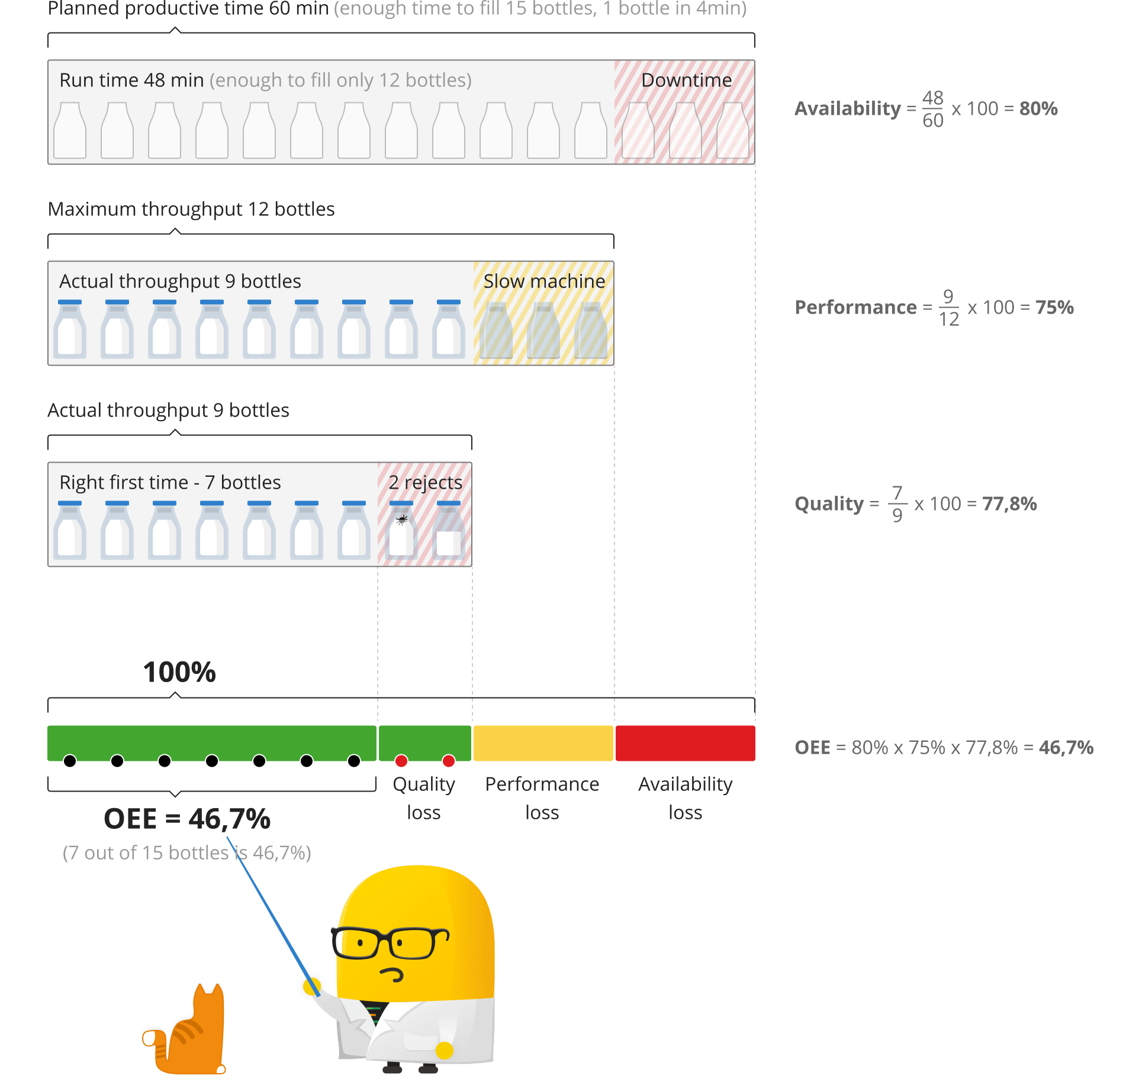Click the first greyed bottle under Slow machine
1139x1085 pixels.
click(x=496, y=331)
